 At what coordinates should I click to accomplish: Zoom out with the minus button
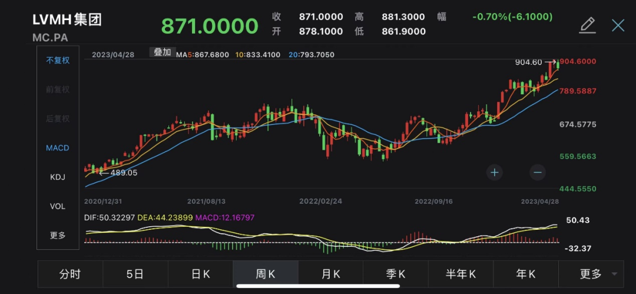pyautogui.click(x=538, y=173)
